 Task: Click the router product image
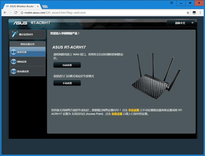click(x=156, y=76)
